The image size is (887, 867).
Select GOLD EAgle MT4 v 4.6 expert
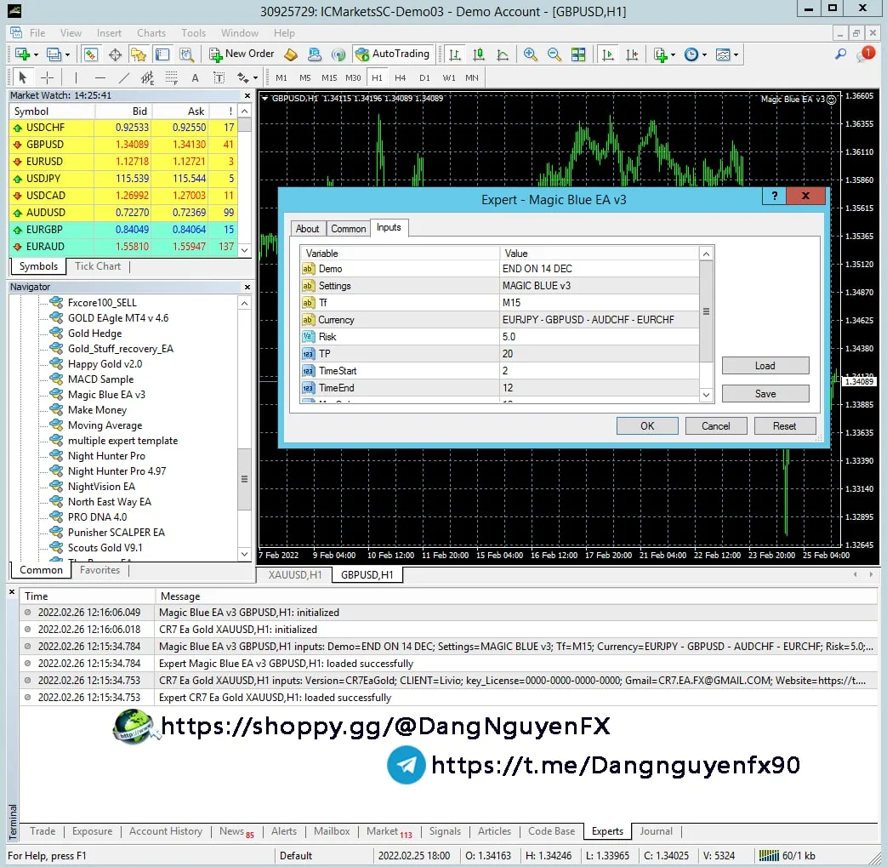coord(118,318)
